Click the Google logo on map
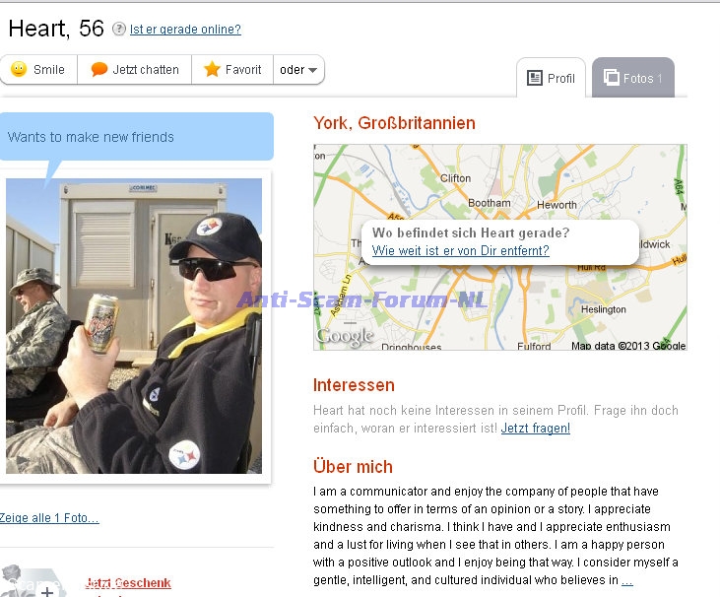This screenshot has width=720, height=597. point(345,337)
